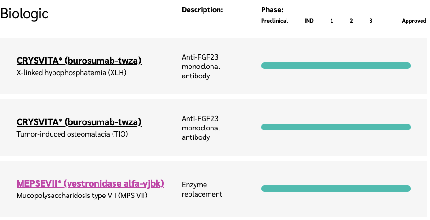Click the Tumor-induced osteomalacia (TIO) indication text
Screen dimensions: 430x220
[x=72, y=135]
